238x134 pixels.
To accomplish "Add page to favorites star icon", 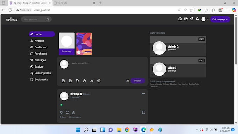I will pos(191,10).
